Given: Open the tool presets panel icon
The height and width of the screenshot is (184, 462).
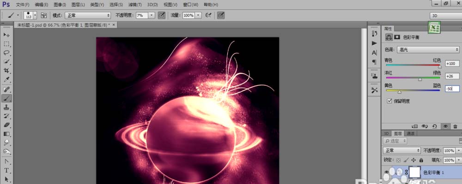Looking at the screenshot, I should pyautogui.click(x=375, y=90).
